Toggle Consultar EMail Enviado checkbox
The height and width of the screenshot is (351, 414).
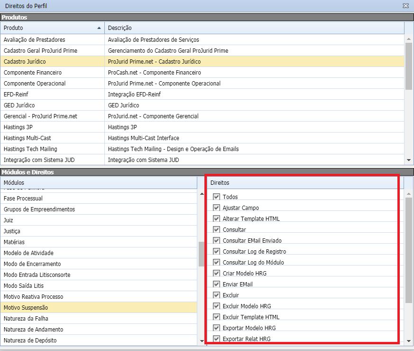point(216,240)
